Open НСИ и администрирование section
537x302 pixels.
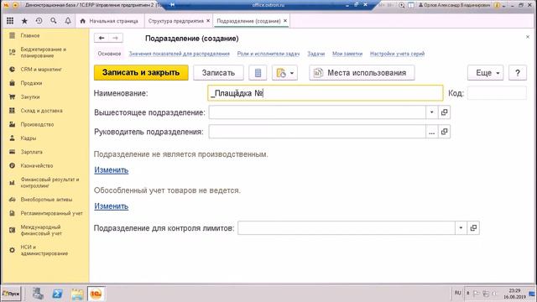point(44,250)
